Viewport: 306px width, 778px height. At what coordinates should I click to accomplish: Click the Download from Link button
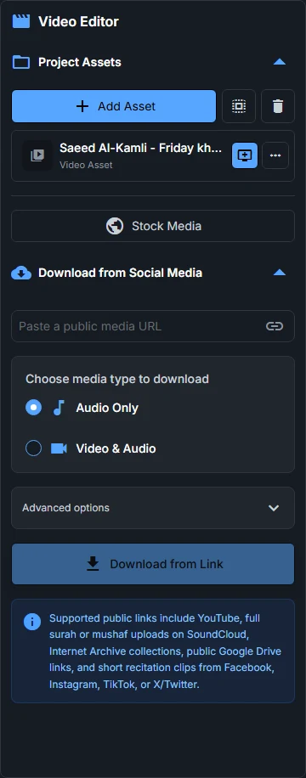coord(153,564)
